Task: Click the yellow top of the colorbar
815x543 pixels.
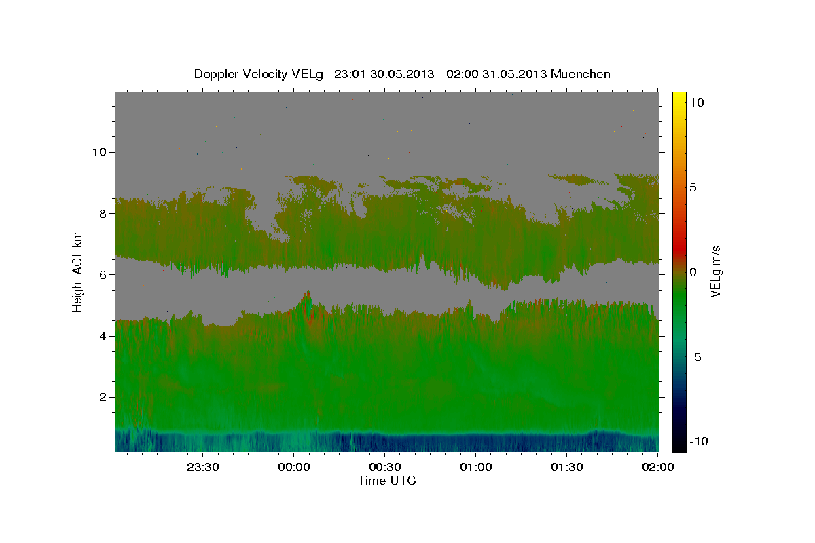Action: point(678,96)
